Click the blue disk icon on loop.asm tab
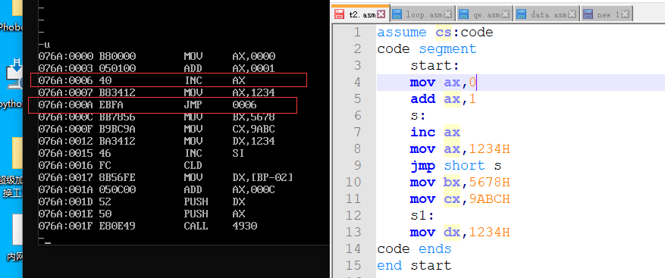Screen dimensions: 665x278 coord(397,14)
